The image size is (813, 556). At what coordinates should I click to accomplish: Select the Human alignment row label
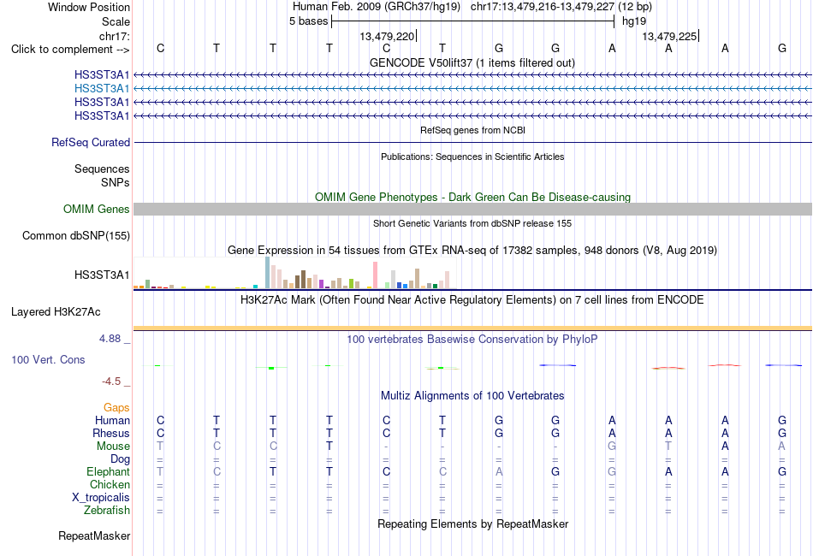(x=112, y=420)
